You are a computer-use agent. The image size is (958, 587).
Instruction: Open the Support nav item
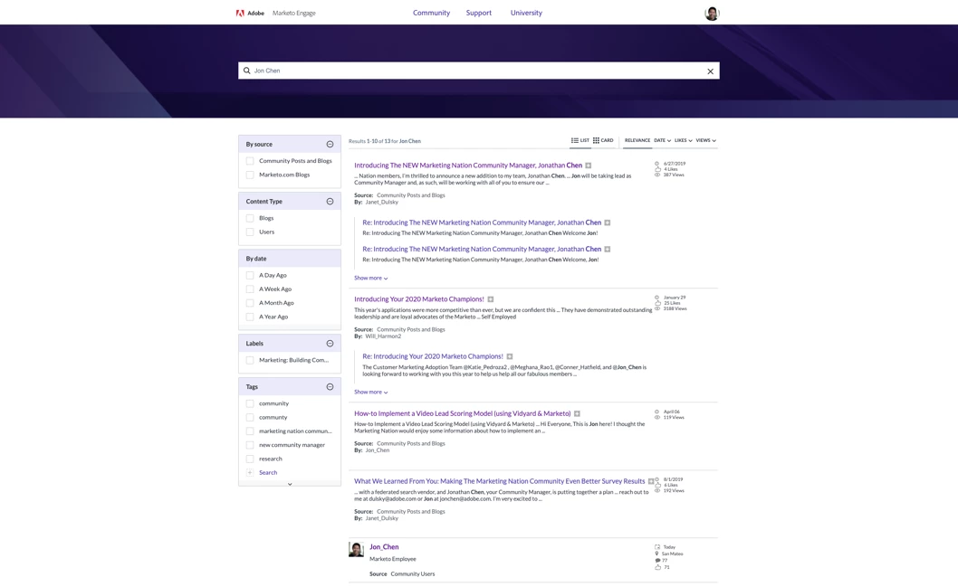click(478, 13)
